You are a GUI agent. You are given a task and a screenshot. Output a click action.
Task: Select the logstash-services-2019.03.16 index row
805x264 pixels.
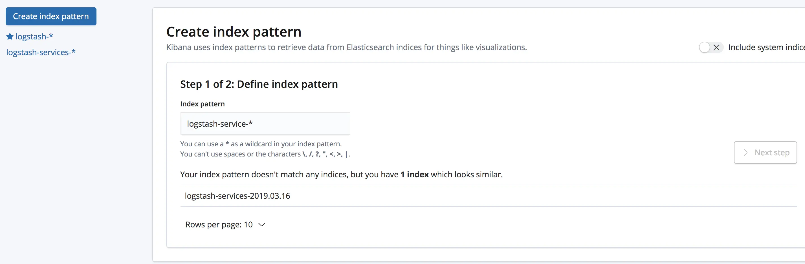(x=237, y=196)
